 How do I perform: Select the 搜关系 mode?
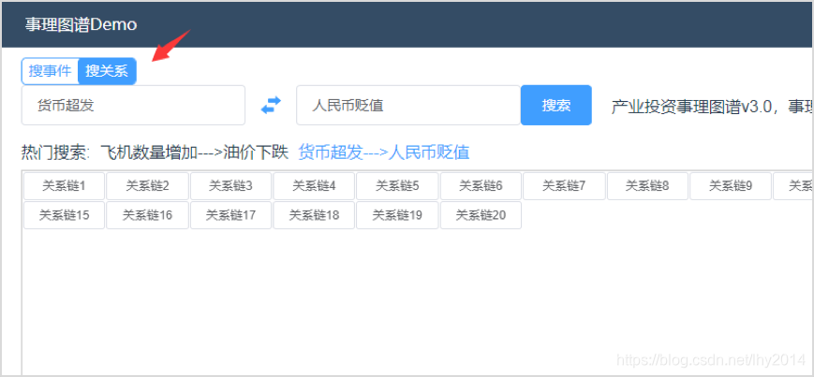[x=107, y=71]
